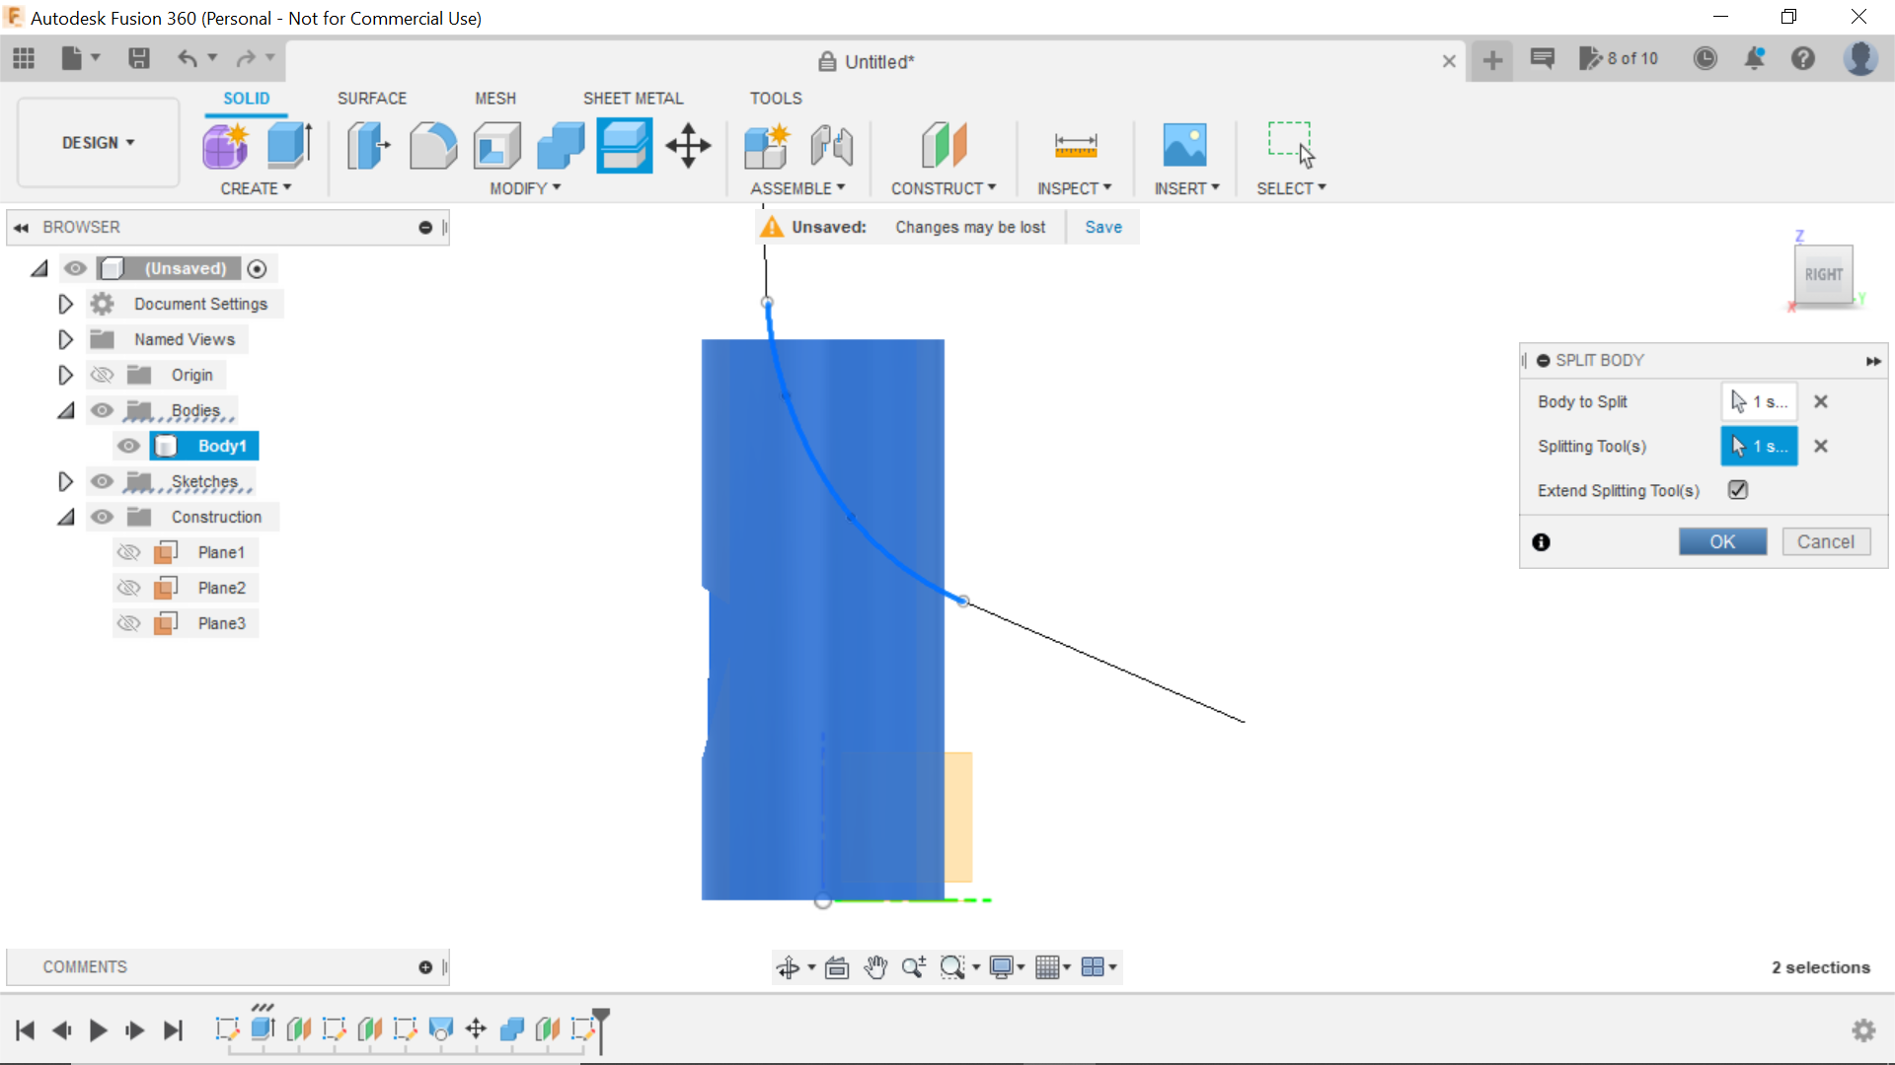Toggle visibility of Plane1
The image size is (1895, 1065).
coord(129,551)
